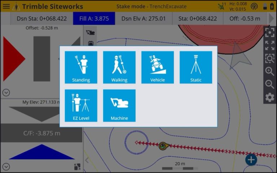
Task: Check the receiver battery icon
Action: tap(265, 6)
